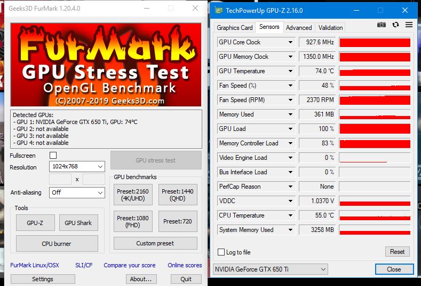Check the Log to file option
The width and height of the screenshot is (421, 286).
(221, 252)
